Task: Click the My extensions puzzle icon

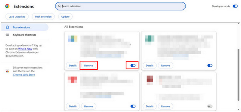Action: pos(7,27)
